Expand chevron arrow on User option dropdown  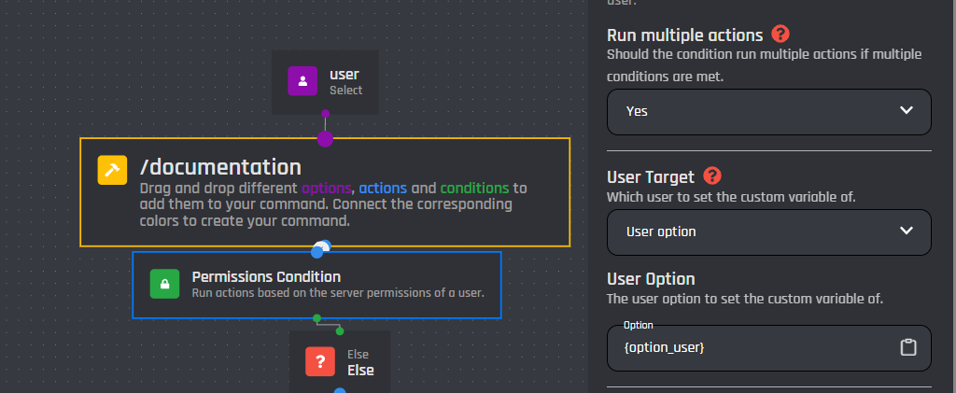click(906, 232)
